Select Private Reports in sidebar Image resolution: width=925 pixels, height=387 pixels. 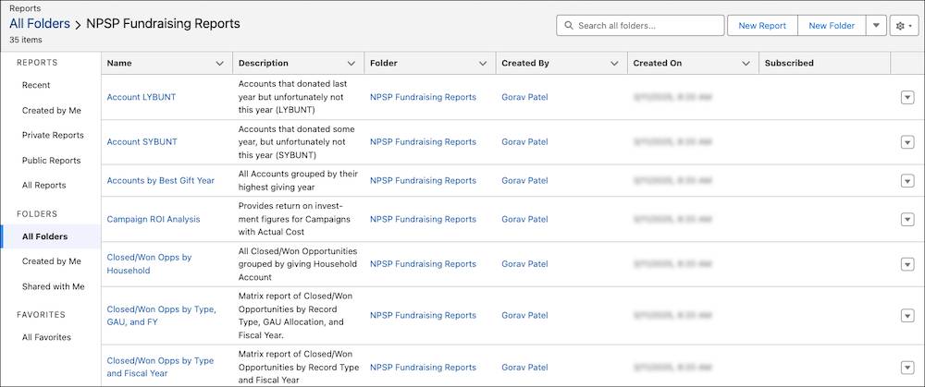click(x=53, y=136)
